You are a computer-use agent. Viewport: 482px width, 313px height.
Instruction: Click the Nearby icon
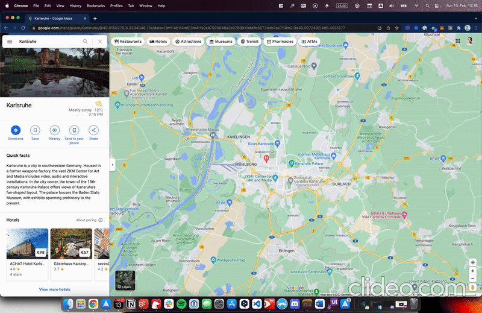coord(54,130)
